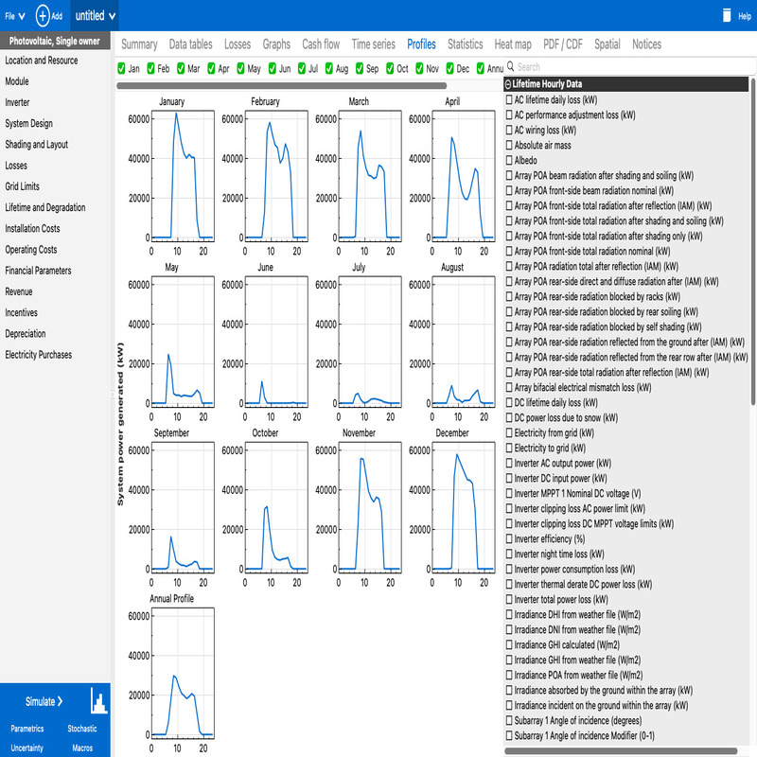
Task: Open the Inverter input page
Action: coord(17,102)
